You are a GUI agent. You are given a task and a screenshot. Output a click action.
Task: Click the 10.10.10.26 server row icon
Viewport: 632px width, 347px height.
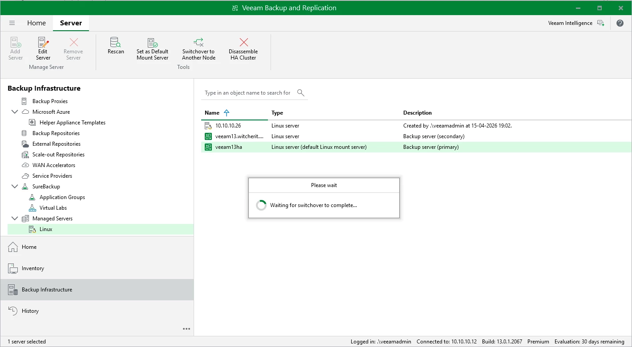(x=208, y=126)
